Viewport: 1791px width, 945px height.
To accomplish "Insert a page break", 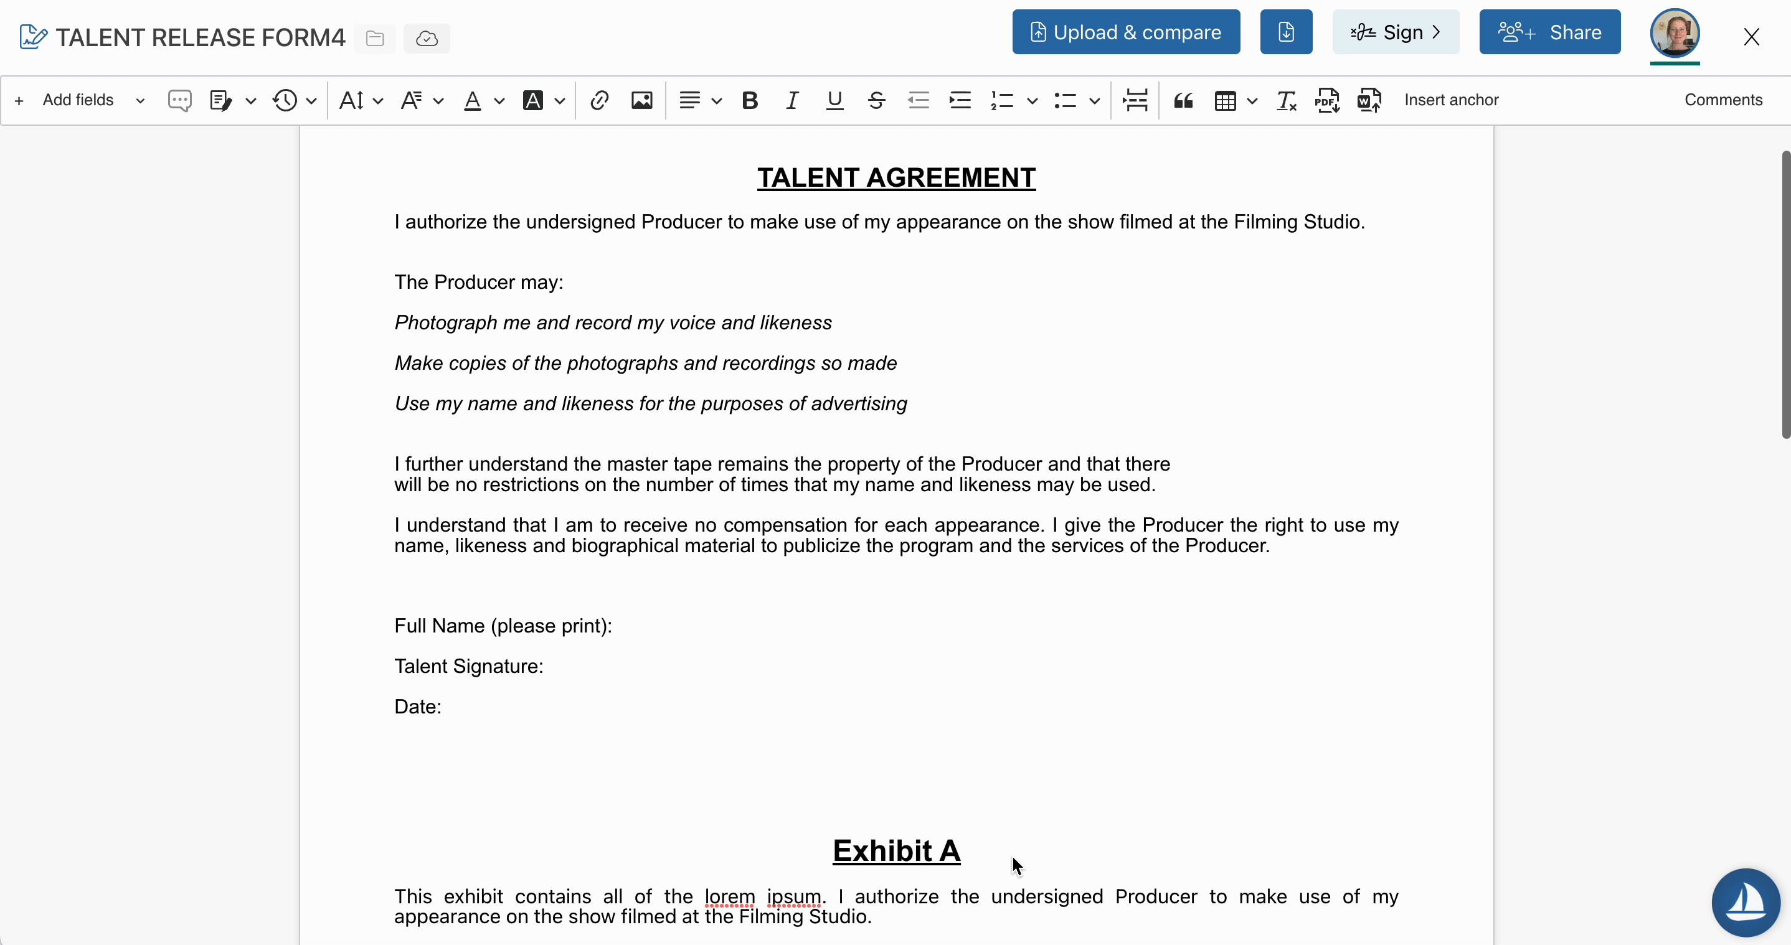I will [x=1135, y=101].
